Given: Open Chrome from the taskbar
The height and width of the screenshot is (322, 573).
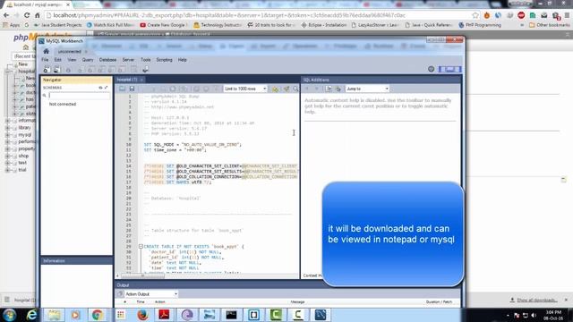Looking at the screenshot, I should pos(98,315).
